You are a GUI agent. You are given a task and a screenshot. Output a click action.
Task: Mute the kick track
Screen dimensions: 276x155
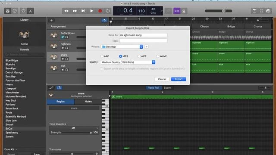[63, 70]
